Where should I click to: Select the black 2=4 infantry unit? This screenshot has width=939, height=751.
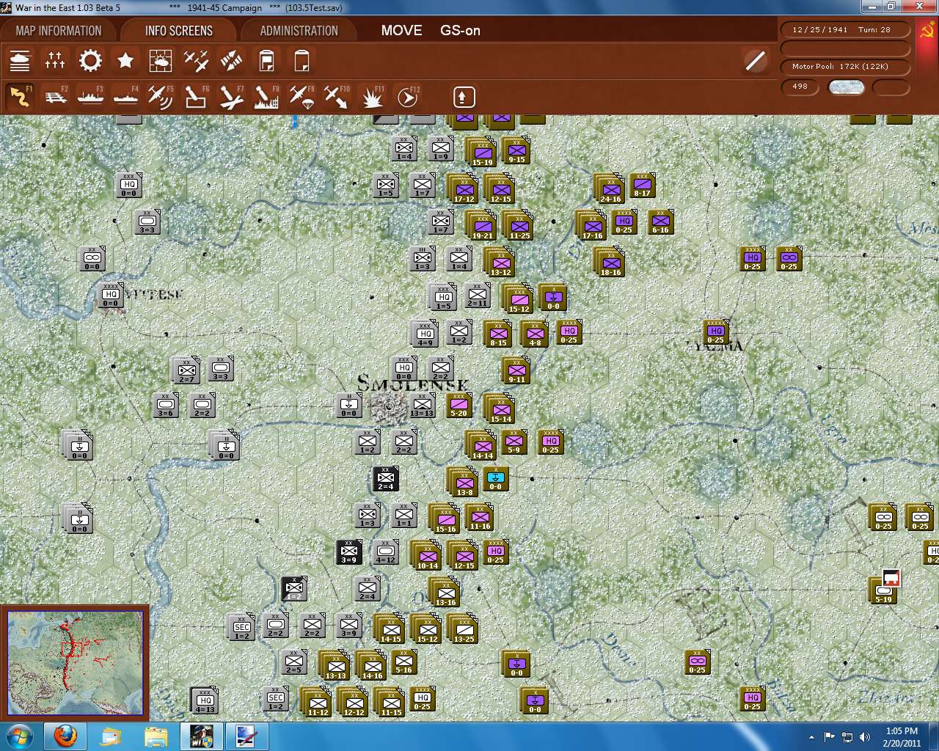pyautogui.click(x=386, y=479)
